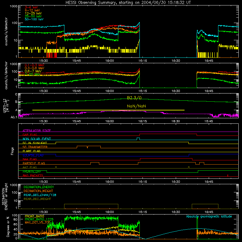Pick the 25-50 keV legend entry

(33, 16)
